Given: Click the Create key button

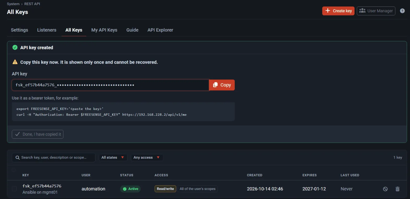Looking at the screenshot, I should 338,11.
